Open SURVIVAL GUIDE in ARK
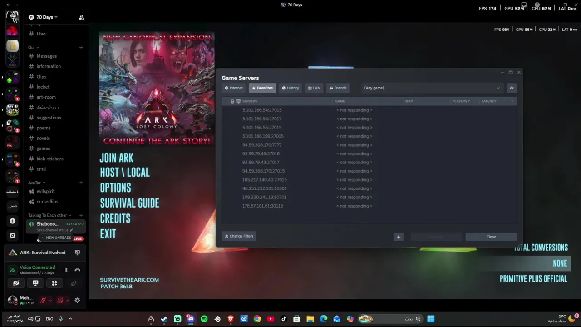 pos(129,203)
